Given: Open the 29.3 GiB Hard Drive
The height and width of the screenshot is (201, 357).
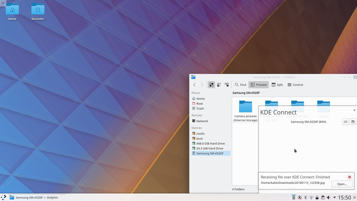Looking at the screenshot, I should [211, 149].
